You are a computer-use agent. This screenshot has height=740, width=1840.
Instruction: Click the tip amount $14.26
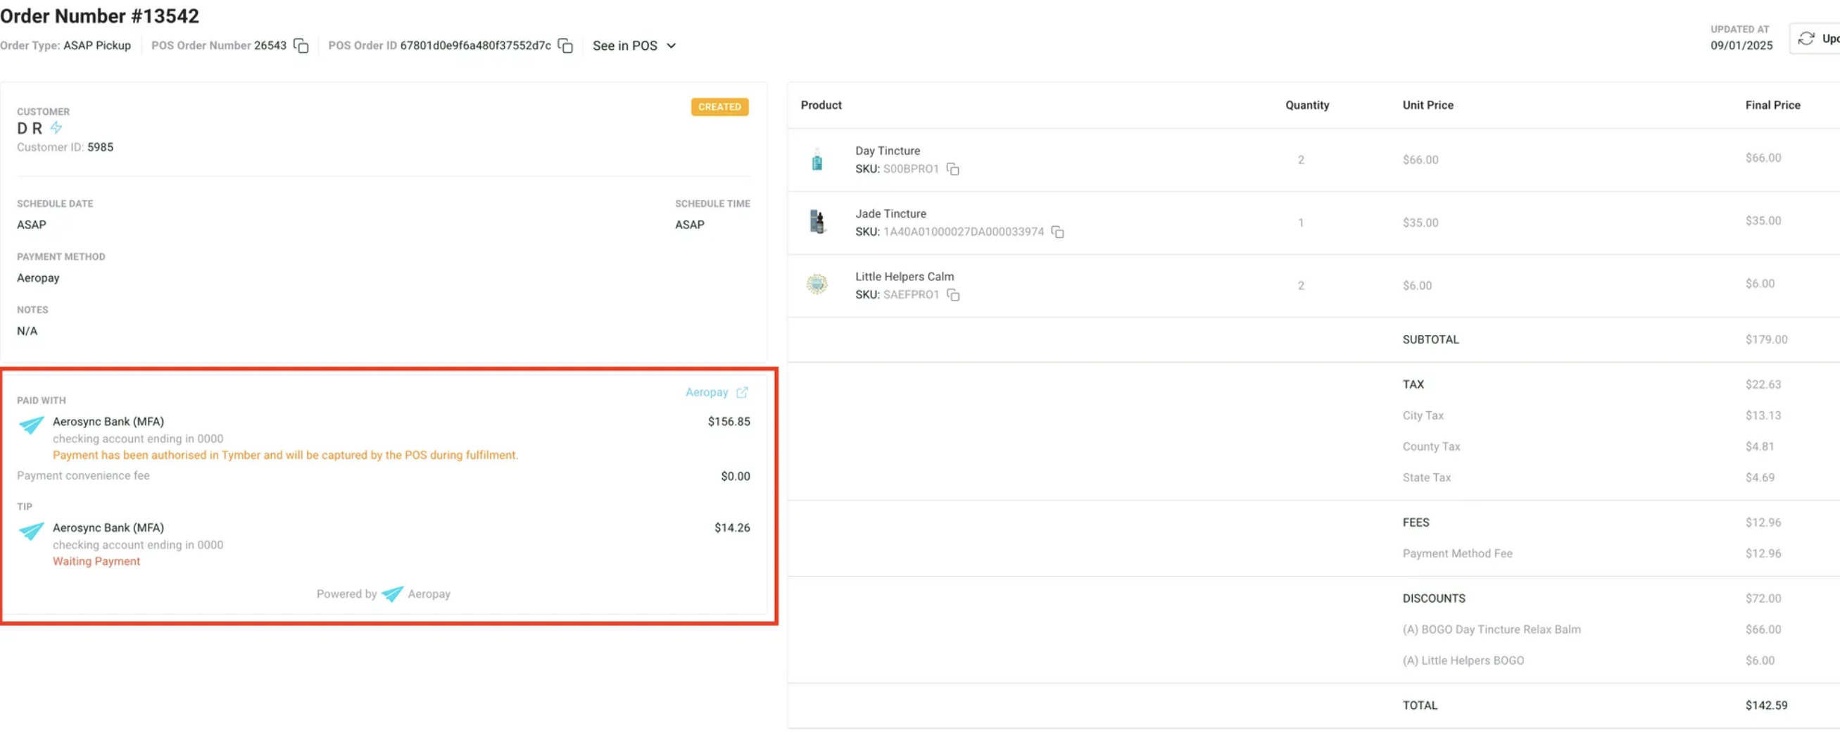click(x=732, y=528)
